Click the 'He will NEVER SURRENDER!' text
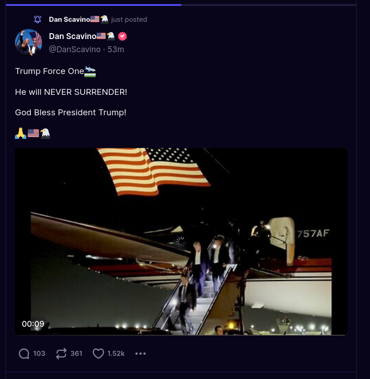 coord(71,92)
